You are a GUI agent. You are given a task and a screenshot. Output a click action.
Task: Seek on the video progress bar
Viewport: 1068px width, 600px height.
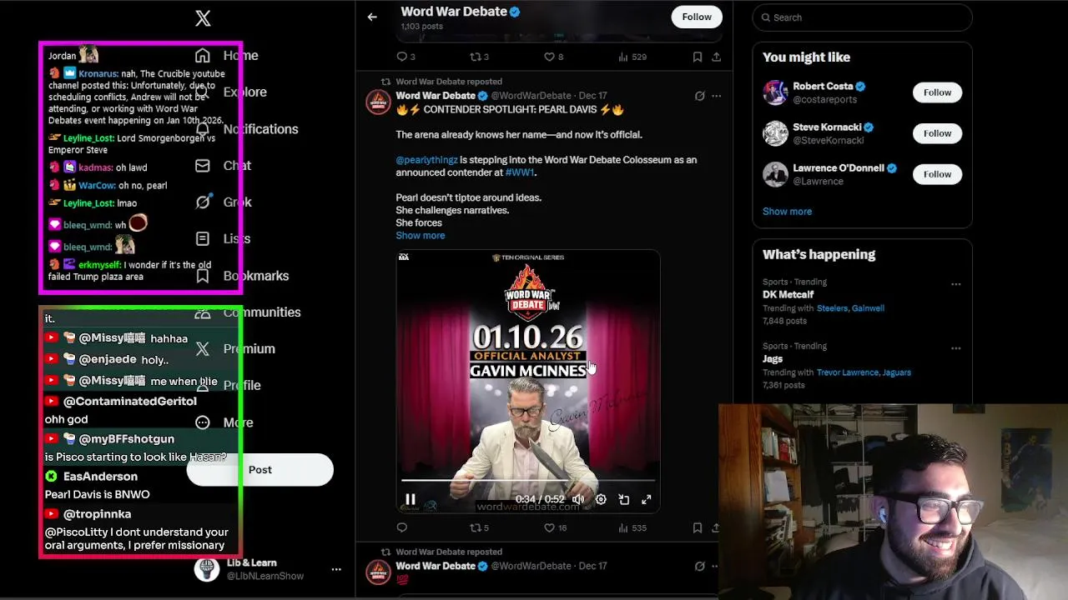[528, 481]
